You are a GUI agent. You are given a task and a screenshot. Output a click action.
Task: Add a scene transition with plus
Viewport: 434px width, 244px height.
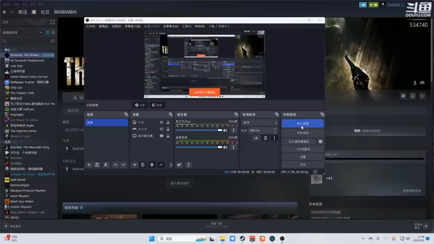click(x=256, y=138)
